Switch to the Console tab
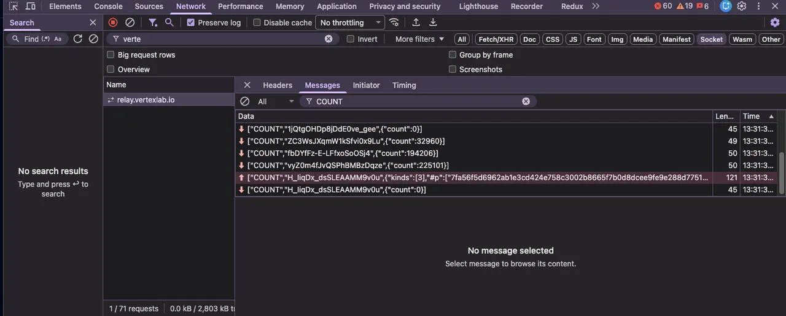786x316 pixels. click(x=108, y=6)
